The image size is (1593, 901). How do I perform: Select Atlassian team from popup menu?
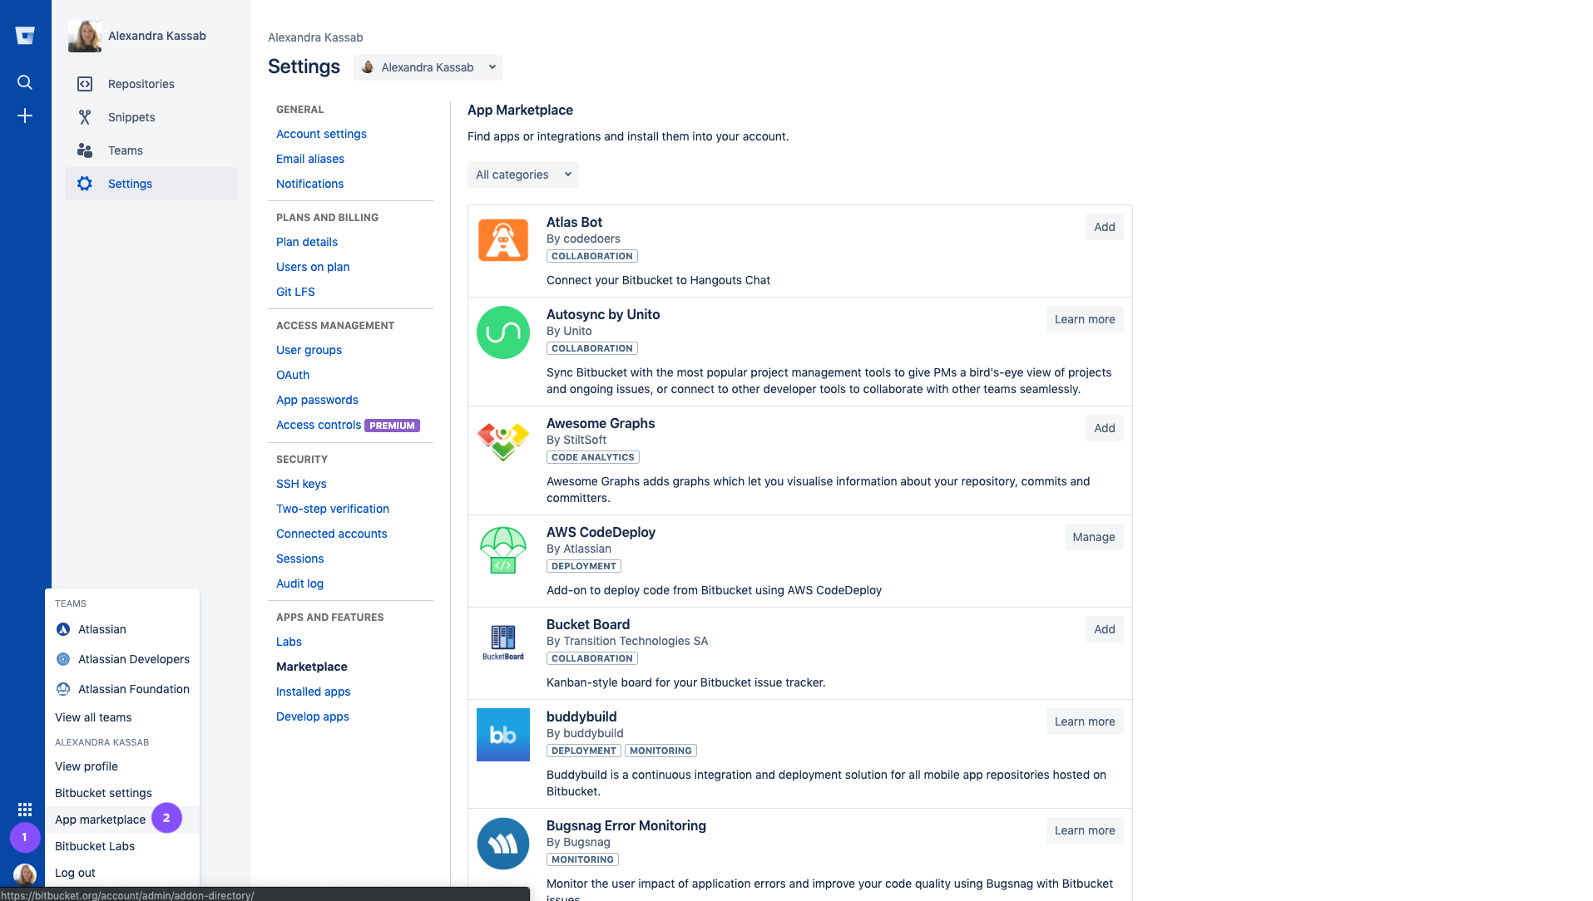click(122, 629)
